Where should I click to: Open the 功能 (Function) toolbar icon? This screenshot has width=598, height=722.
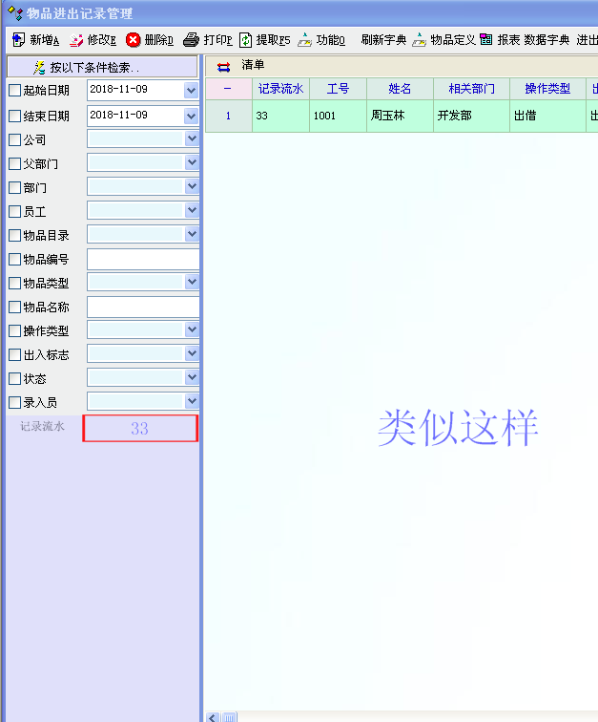pos(305,40)
